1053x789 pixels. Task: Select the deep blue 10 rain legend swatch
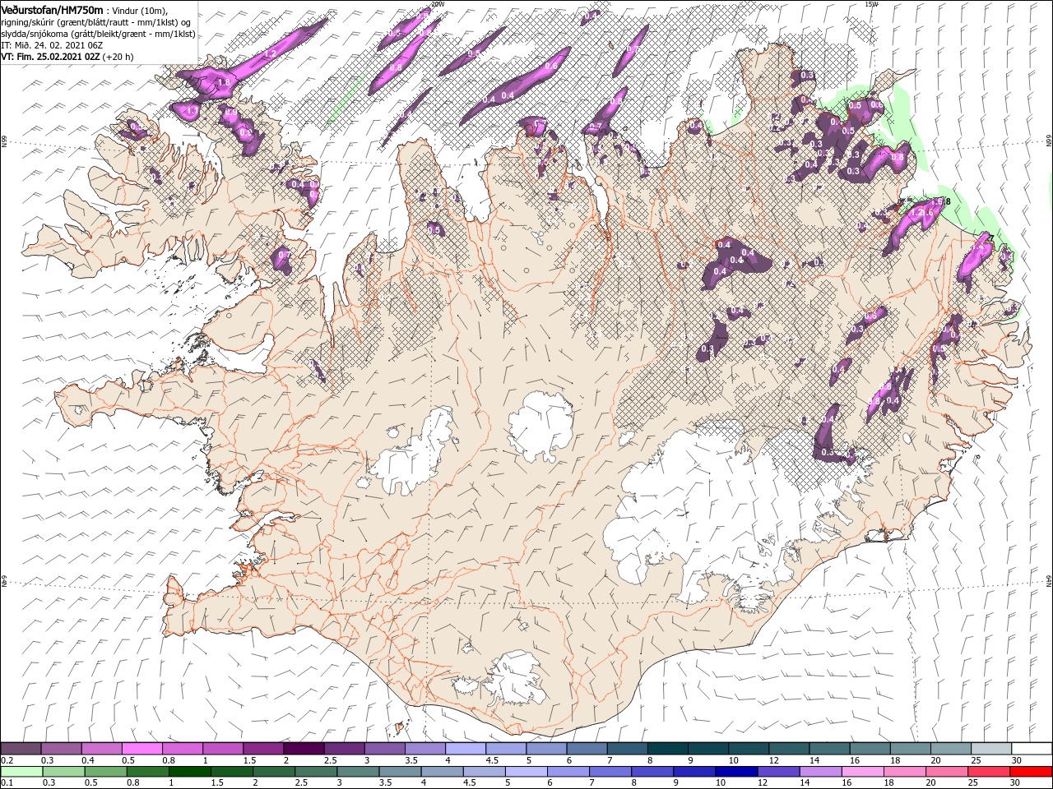click(x=735, y=772)
